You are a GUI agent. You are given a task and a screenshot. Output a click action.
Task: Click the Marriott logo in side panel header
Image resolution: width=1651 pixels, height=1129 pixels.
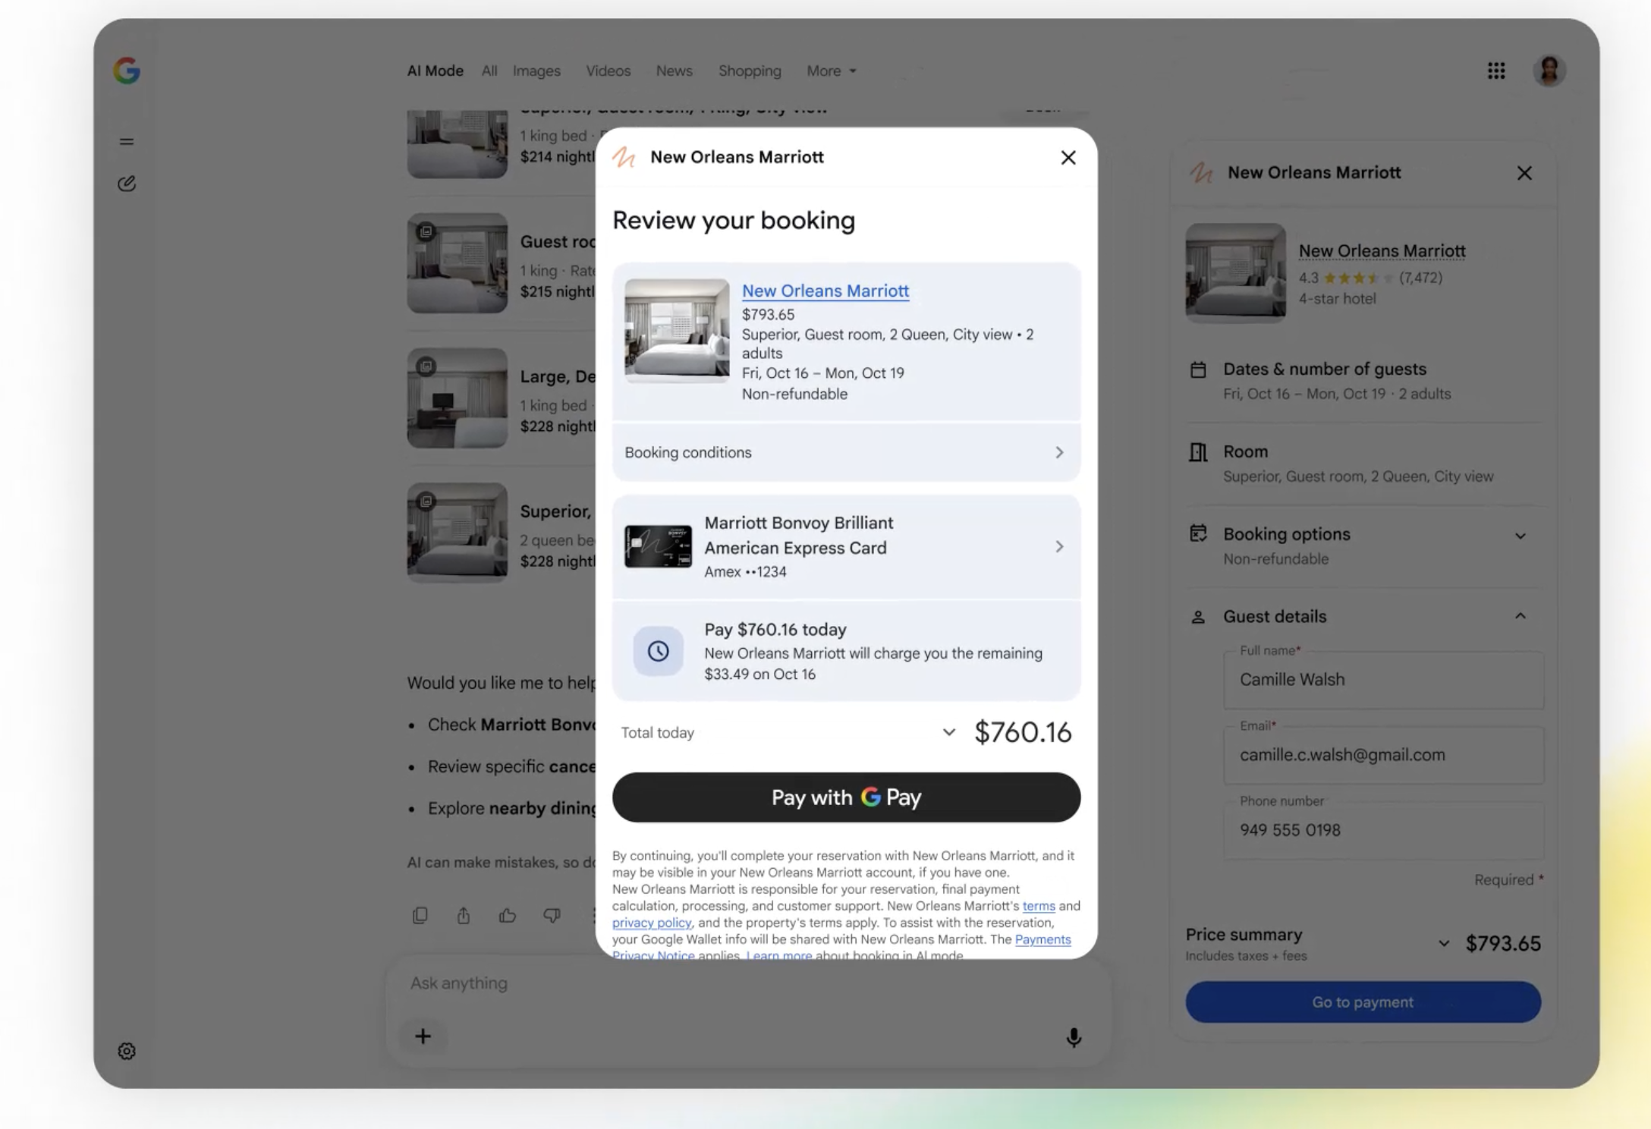pos(1201,173)
